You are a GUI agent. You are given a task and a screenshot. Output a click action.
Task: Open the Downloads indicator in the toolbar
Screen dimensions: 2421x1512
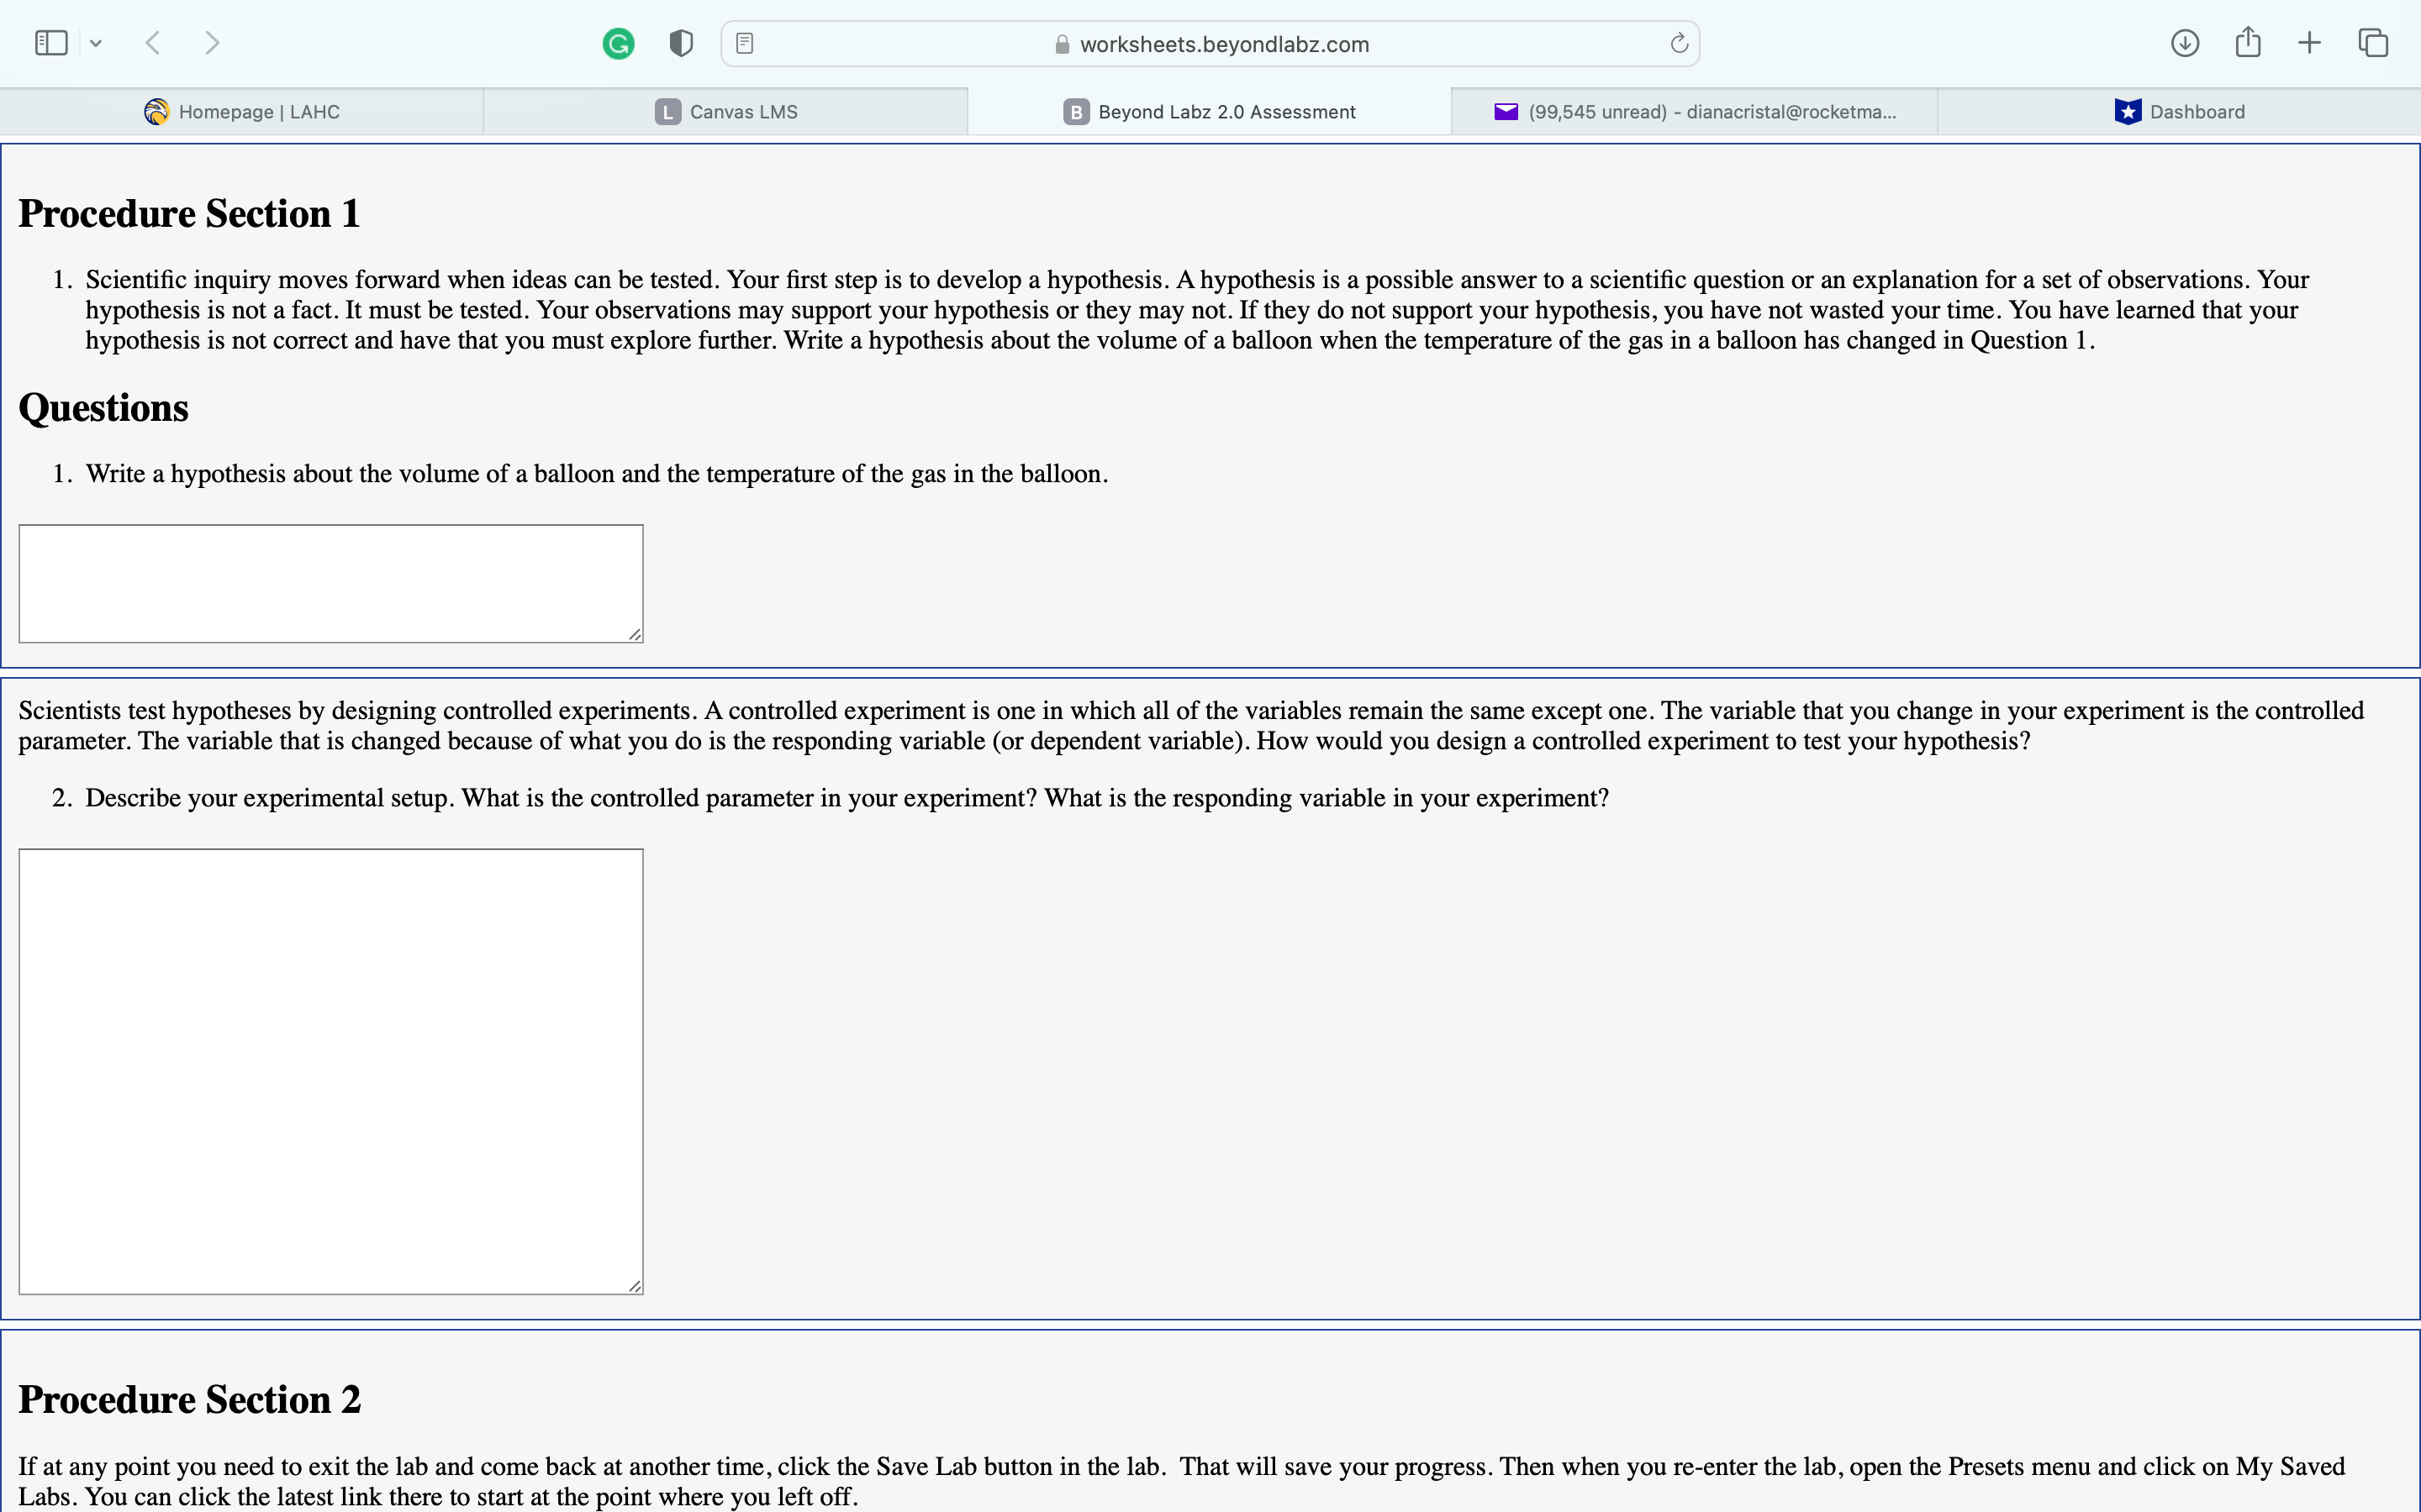tap(2185, 42)
